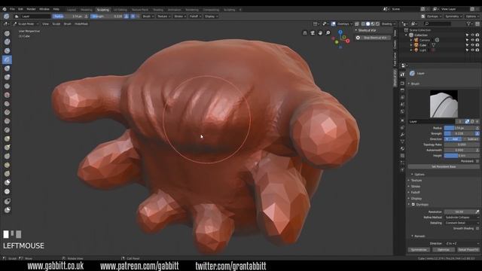Click Resolution eyedropper sample icon
This screenshot has height=271, width=482.
coord(477,212)
